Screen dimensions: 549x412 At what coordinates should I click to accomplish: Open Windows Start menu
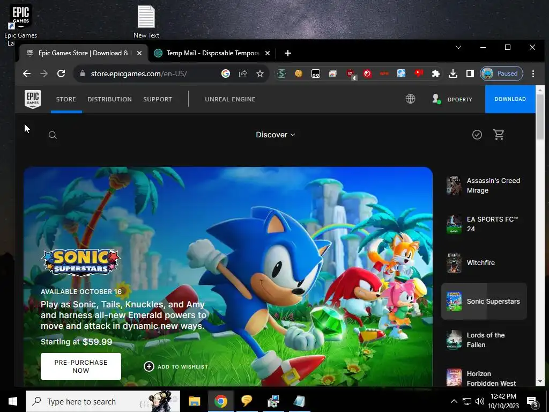pos(13,401)
